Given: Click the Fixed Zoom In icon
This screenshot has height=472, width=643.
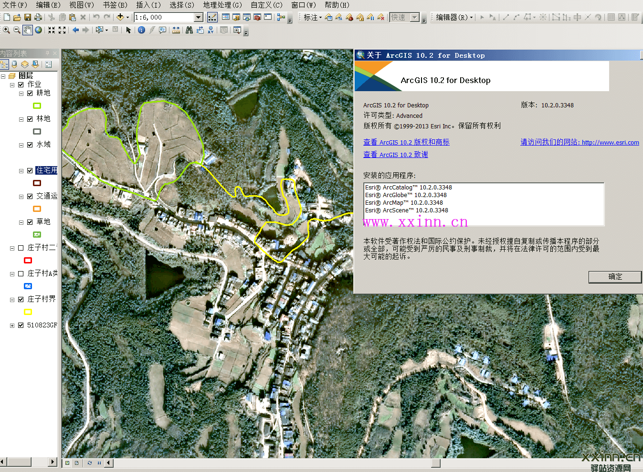Looking at the screenshot, I should pyautogui.click(x=52, y=30).
